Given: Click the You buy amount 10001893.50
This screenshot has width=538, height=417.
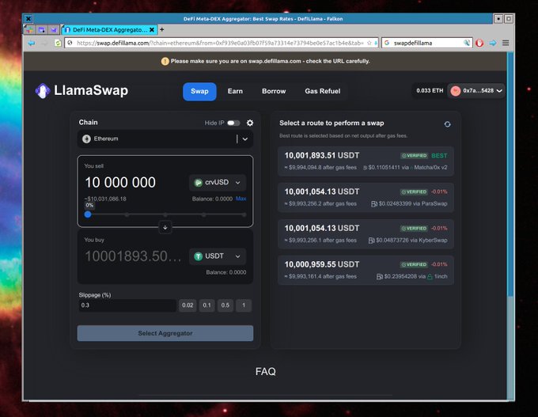Looking at the screenshot, I should click(x=133, y=256).
